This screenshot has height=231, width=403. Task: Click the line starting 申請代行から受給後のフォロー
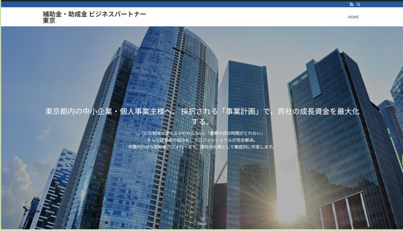pos(202,147)
